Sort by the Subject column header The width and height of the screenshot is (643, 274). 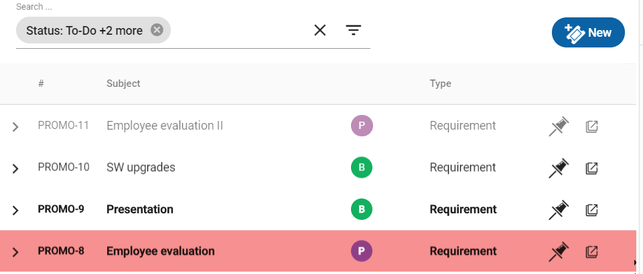coord(123,84)
